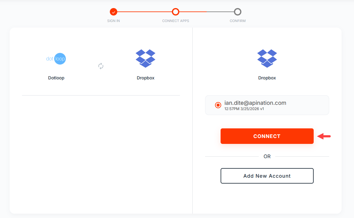The height and width of the screenshot is (218, 354).
Task: Click the Add New Account button
Action: point(267,176)
